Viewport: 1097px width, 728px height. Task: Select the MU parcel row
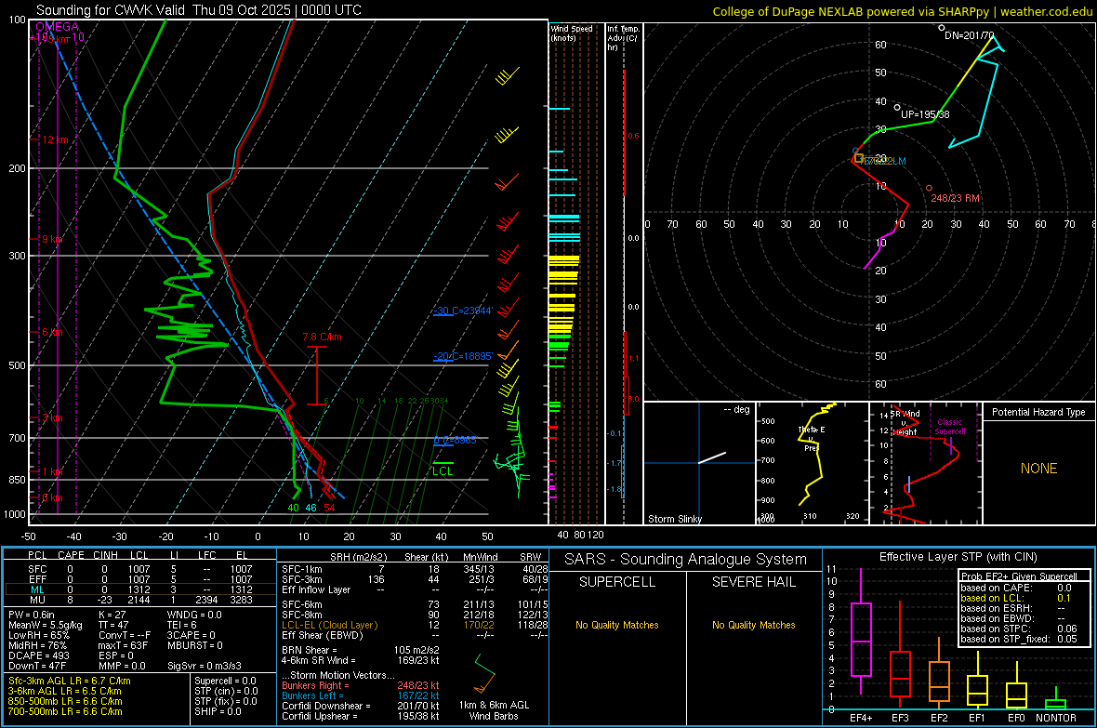tap(140, 599)
